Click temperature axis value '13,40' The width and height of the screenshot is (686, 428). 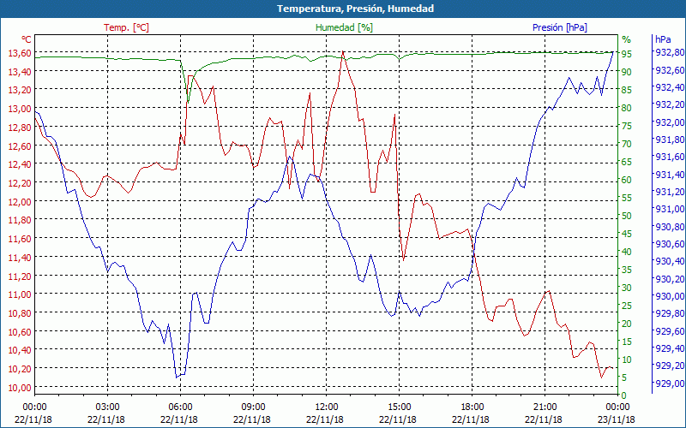pyautogui.click(x=20, y=72)
